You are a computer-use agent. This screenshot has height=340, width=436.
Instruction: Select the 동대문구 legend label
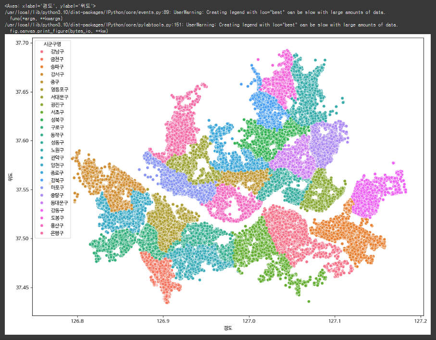(x=59, y=203)
